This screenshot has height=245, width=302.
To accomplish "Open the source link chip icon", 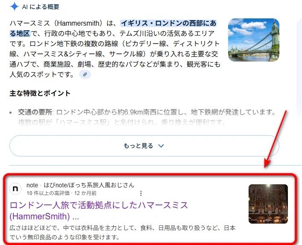I will (85, 74).
